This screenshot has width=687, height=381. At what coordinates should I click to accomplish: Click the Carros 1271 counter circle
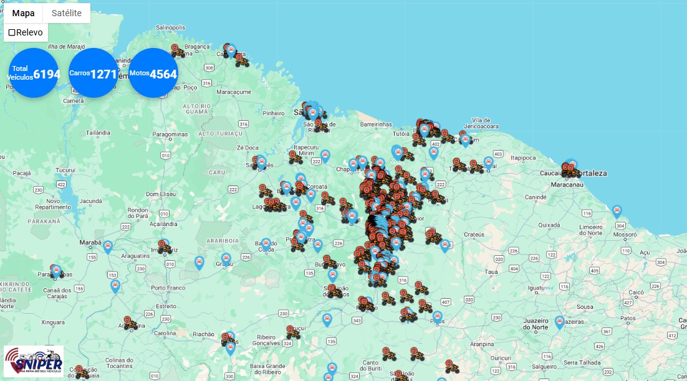point(94,73)
